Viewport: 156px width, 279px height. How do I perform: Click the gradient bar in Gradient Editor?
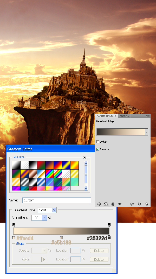[x=61, y=231]
